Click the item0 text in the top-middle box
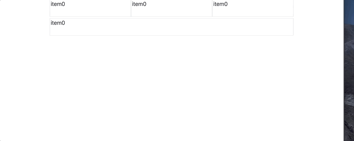354x141 pixels. tap(139, 4)
